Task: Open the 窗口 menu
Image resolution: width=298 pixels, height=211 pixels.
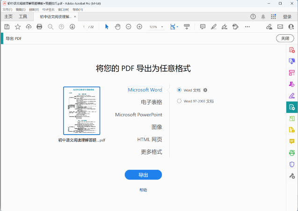Action: click(x=63, y=9)
